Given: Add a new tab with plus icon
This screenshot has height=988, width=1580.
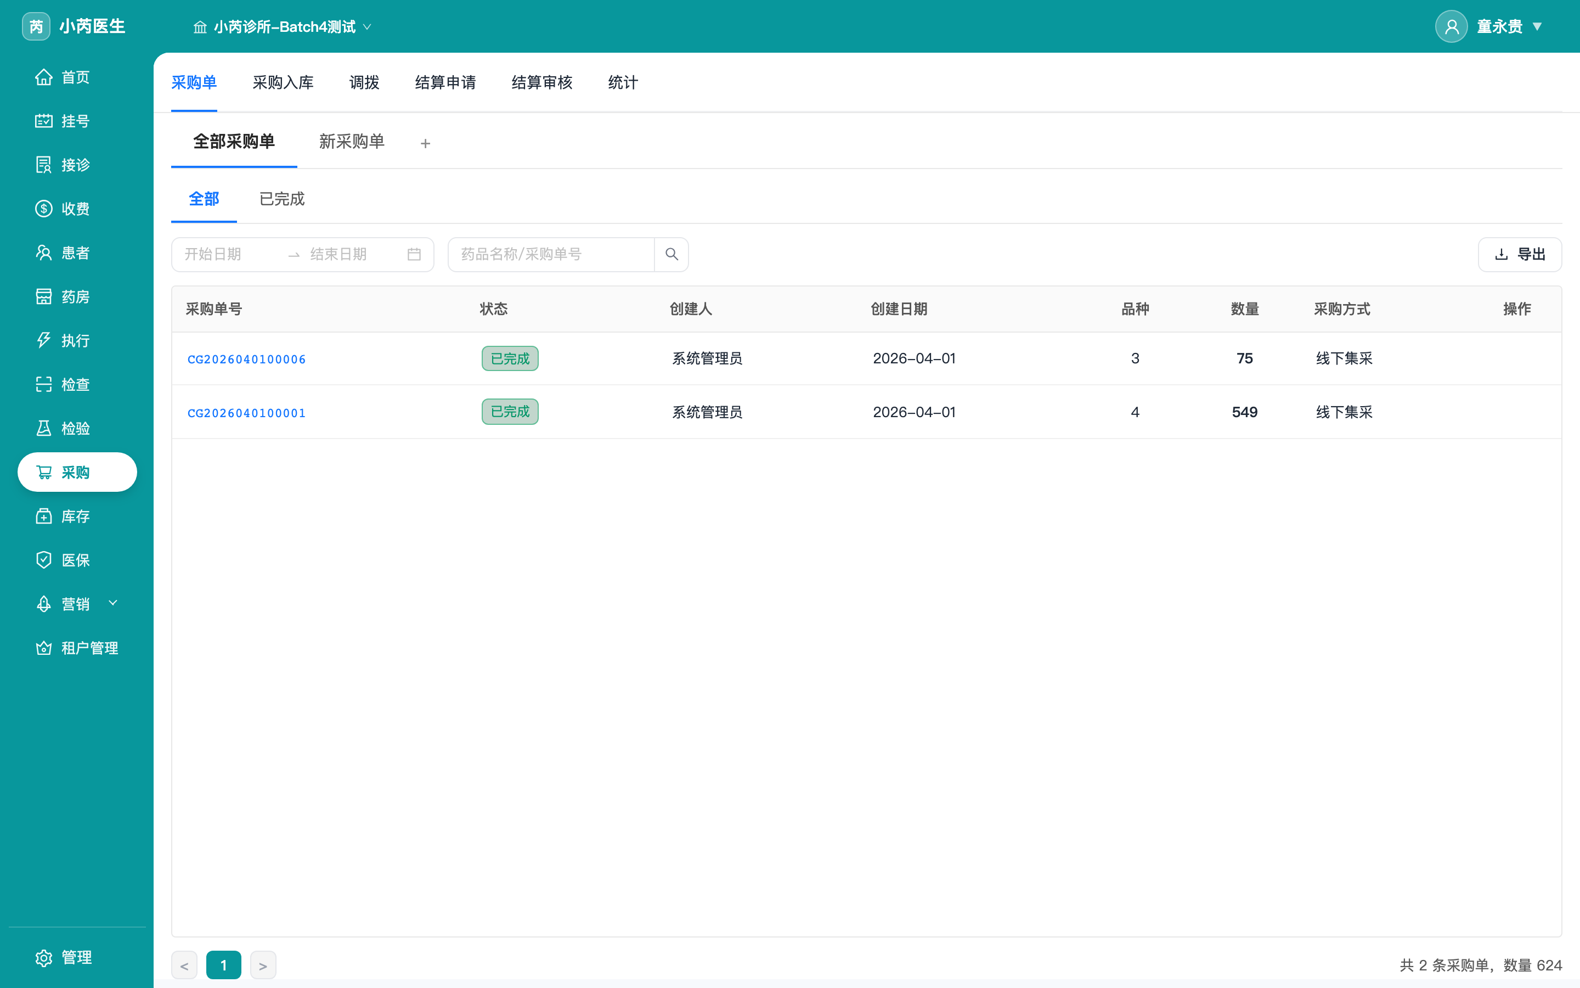Looking at the screenshot, I should (x=425, y=143).
